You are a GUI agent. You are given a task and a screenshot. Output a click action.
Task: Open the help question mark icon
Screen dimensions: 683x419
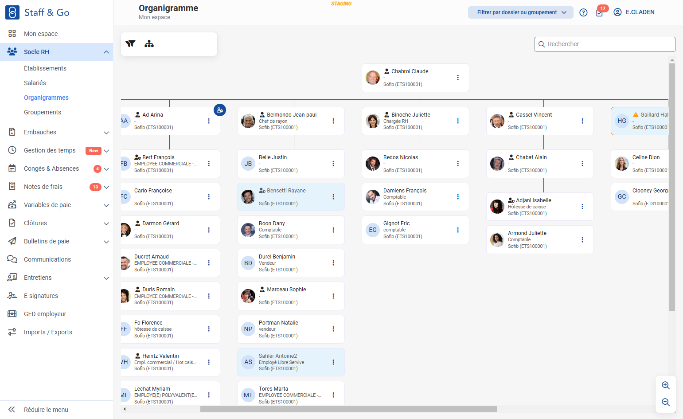pos(584,12)
